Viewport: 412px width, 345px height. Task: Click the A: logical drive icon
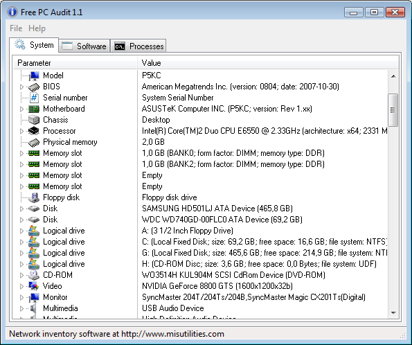tap(34, 231)
